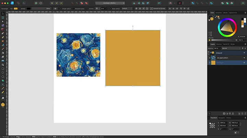Open the layer Opacity 100 % dropdown
The height and width of the screenshot is (138, 247).
click(x=220, y=48)
